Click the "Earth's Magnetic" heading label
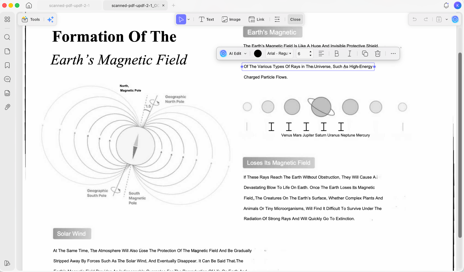Viewport: 464px width, 272px height. coord(272,32)
